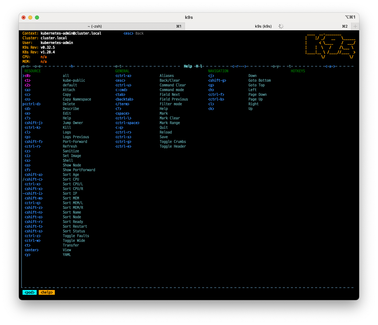The width and height of the screenshot is (378, 325).
Task: Click the Sort Restart entry
Action: click(75, 226)
